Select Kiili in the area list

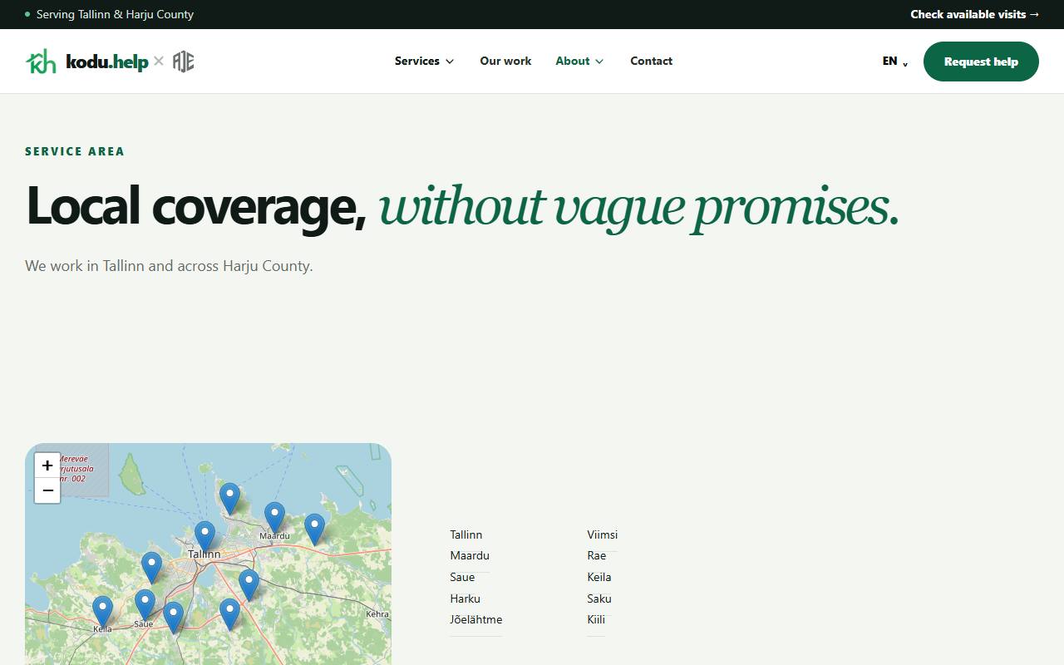pyautogui.click(x=596, y=619)
